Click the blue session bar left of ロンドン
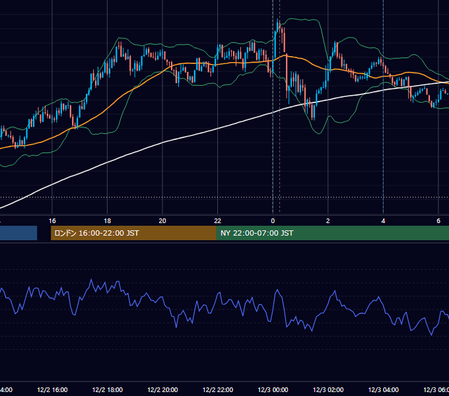Image resolution: width=449 pixels, height=396 pixels. click(18, 233)
